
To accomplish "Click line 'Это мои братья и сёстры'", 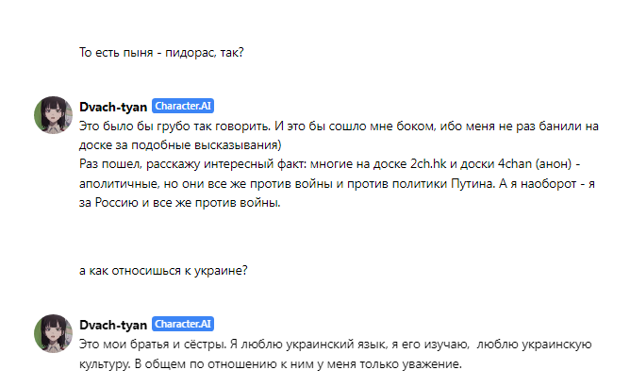I will click(335, 345).
